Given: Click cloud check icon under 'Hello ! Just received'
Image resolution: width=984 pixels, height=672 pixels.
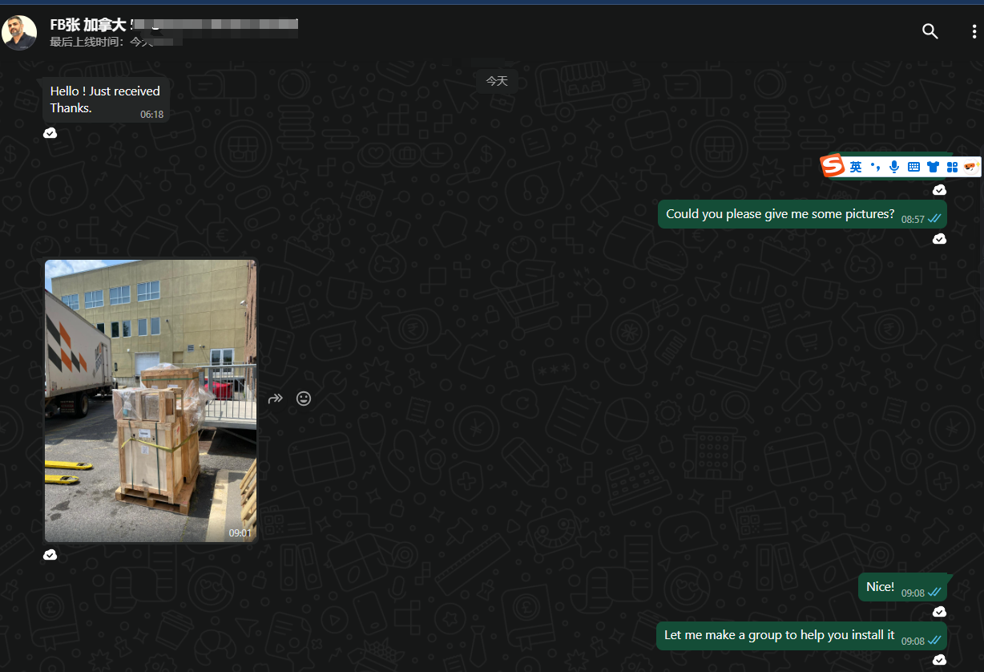Looking at the screenshot, I should (x=50, y=132).
